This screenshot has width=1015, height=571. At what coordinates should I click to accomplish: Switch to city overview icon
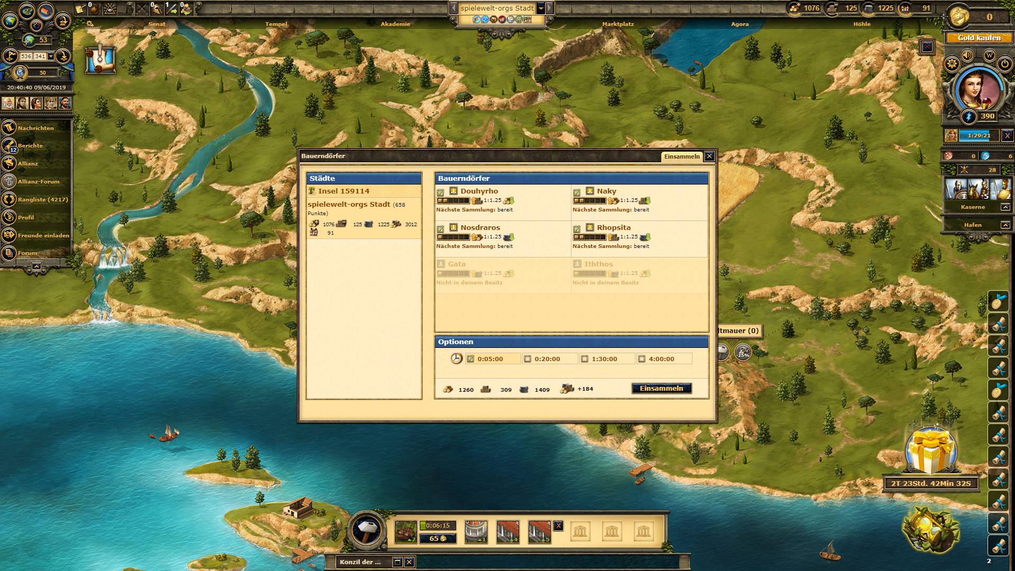[47, 11]
